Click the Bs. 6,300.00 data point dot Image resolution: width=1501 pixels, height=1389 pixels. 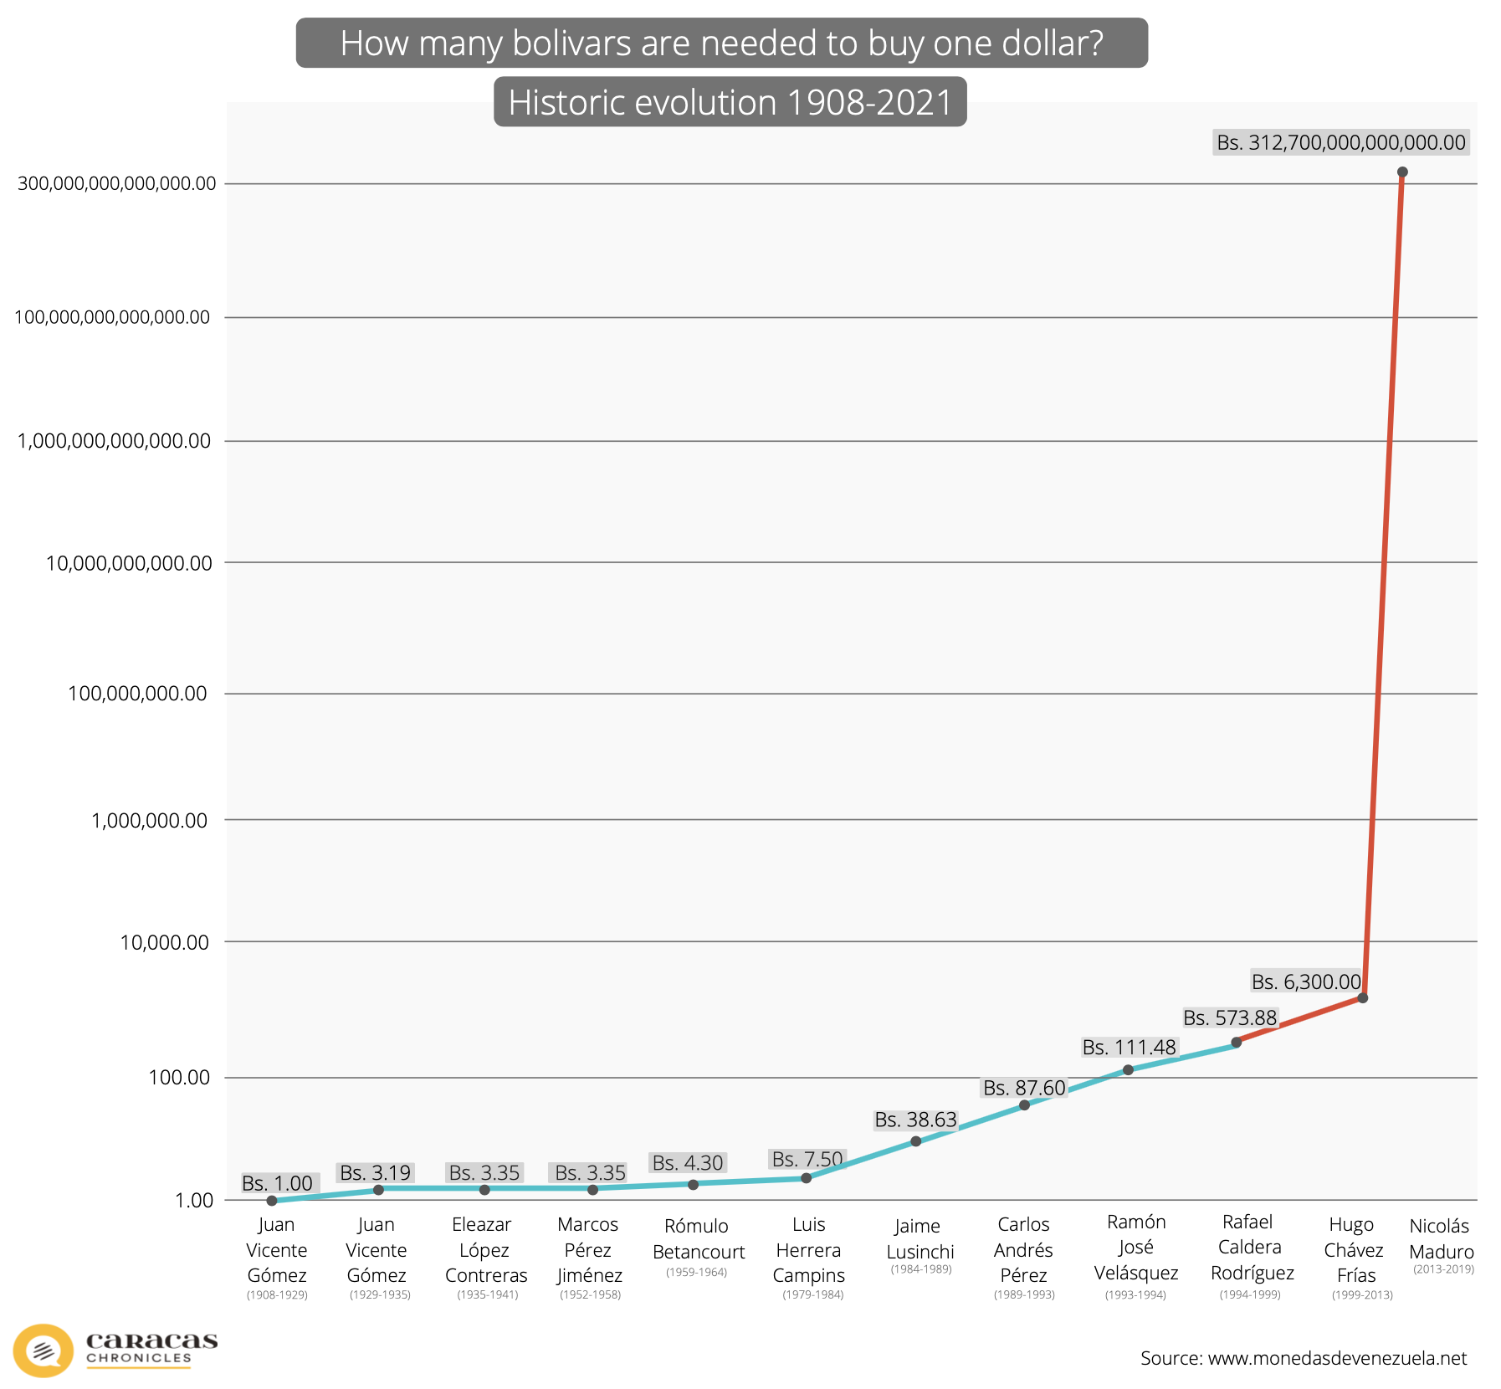coord(1362,997)
